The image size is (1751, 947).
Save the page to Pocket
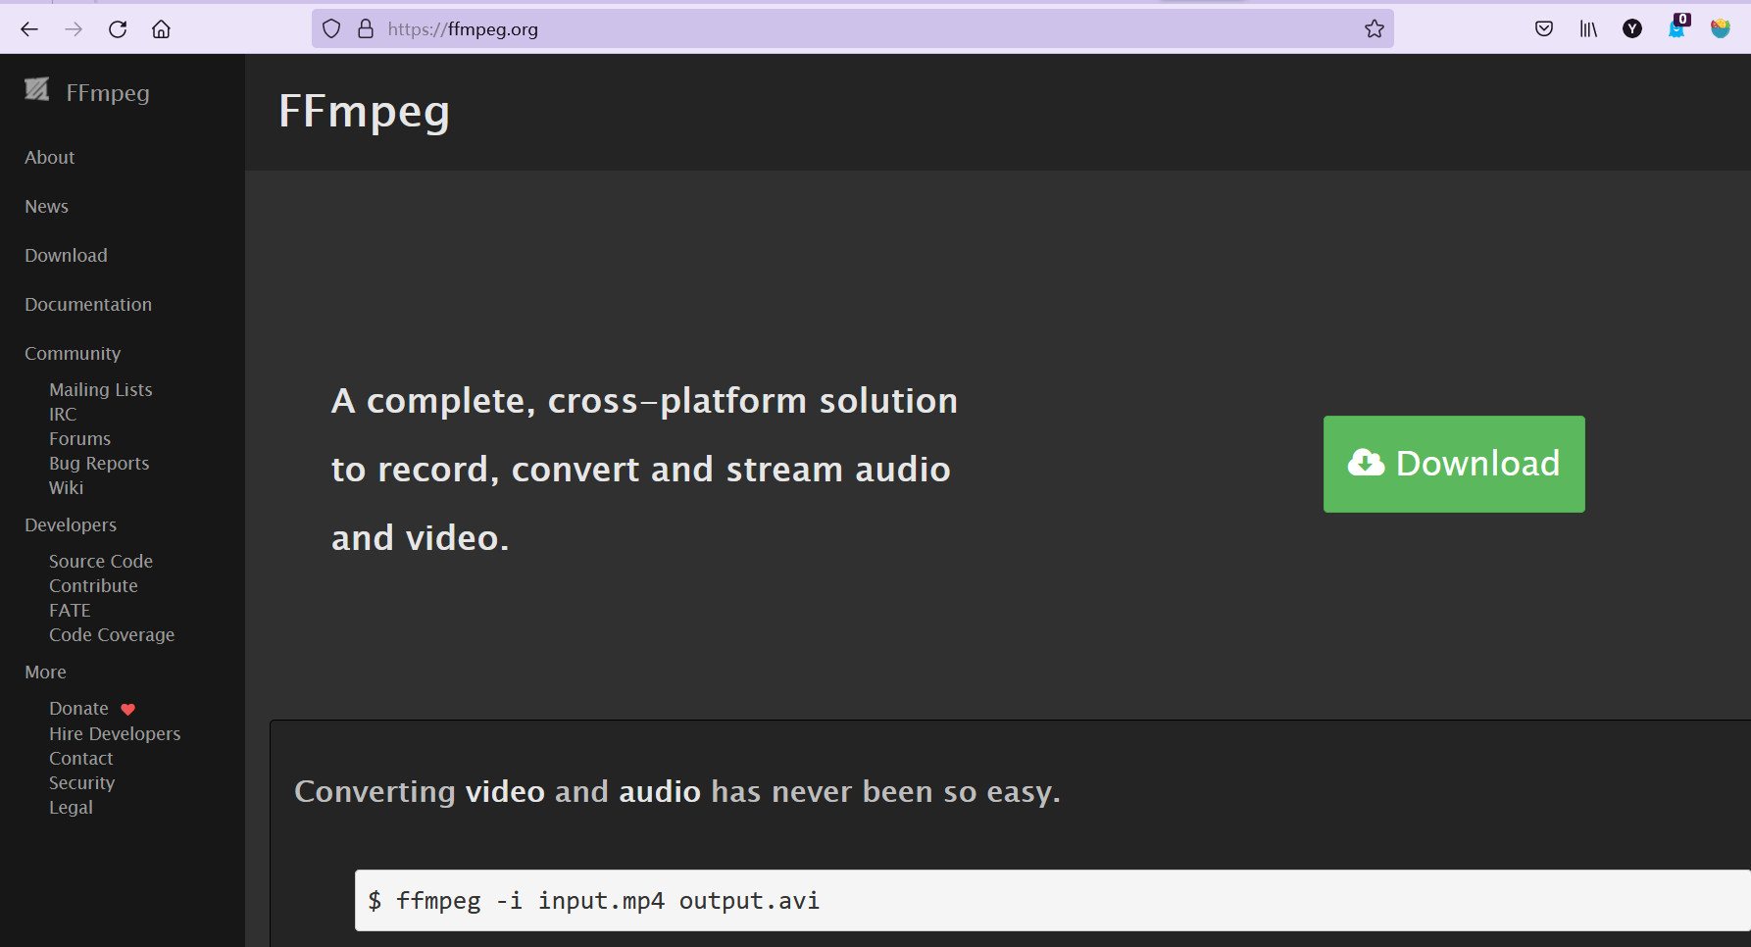[x=1543, y=28]
